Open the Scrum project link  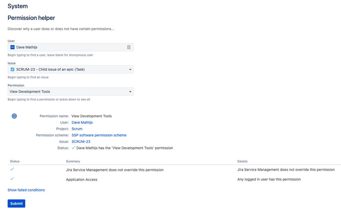[x=76, y=129]
